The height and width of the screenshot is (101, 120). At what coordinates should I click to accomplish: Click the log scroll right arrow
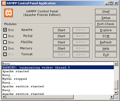[112, 97]
